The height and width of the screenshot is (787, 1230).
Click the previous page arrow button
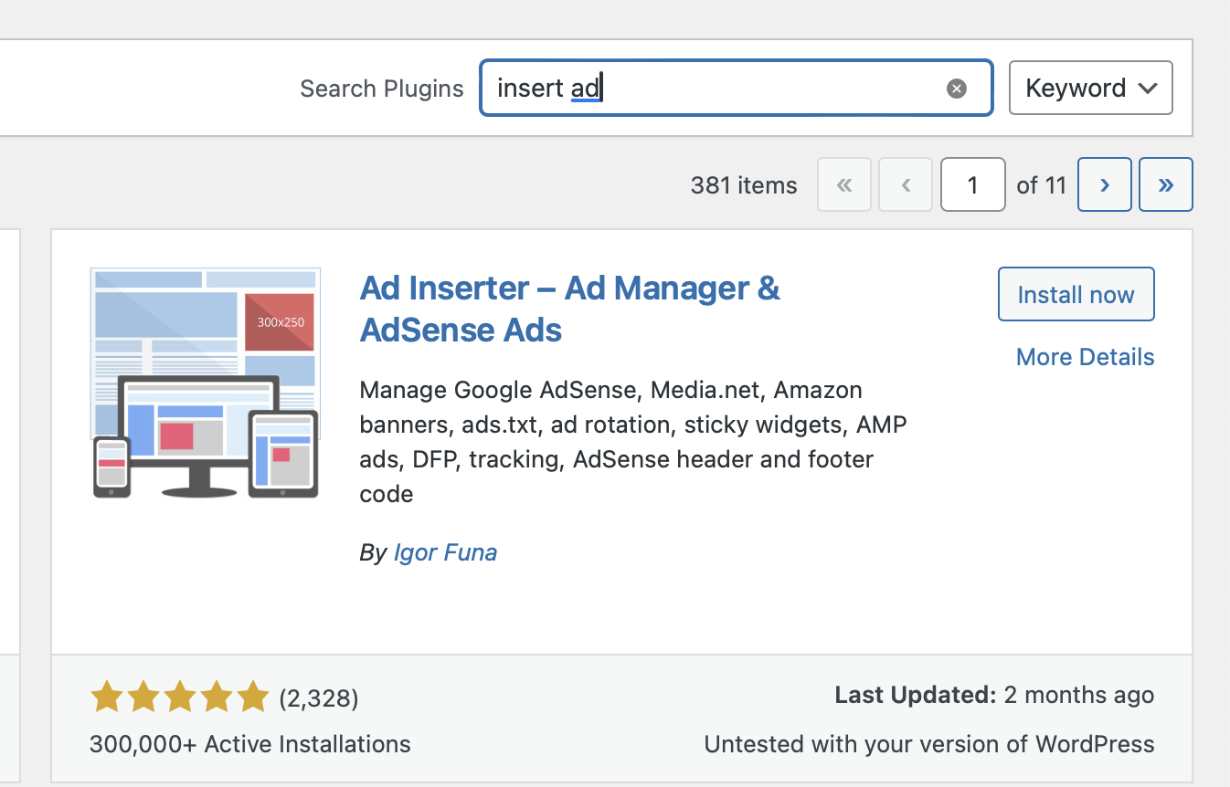[905, 185]
